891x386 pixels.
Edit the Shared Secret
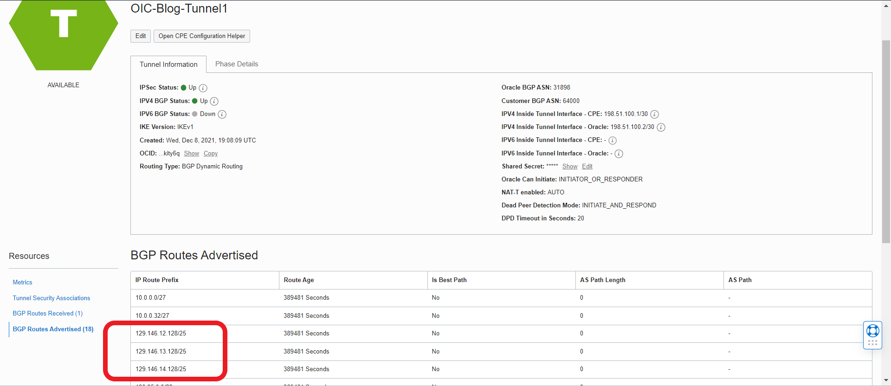587,167
